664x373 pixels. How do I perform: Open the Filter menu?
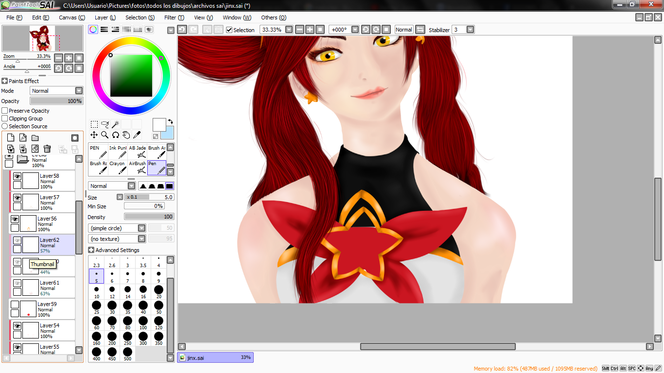click(174, 17)
